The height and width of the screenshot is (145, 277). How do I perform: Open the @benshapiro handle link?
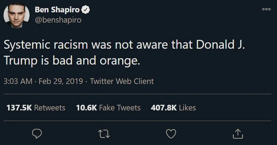pos(58,20)
